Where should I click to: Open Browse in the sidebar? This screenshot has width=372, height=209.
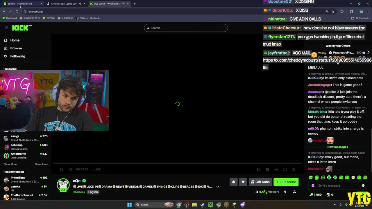click(16, 48)
